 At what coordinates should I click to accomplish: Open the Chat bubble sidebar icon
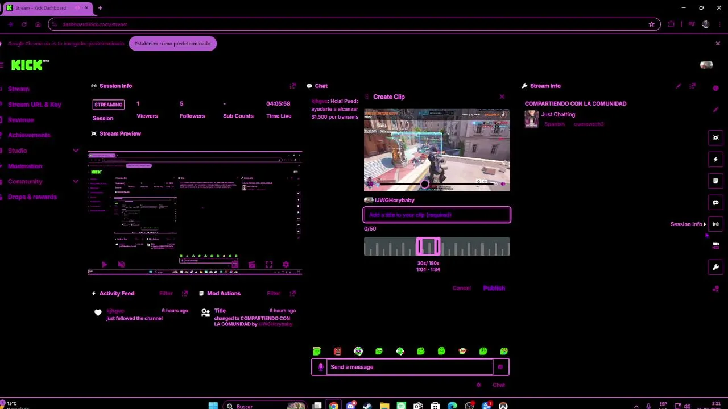tap(715, 203)
